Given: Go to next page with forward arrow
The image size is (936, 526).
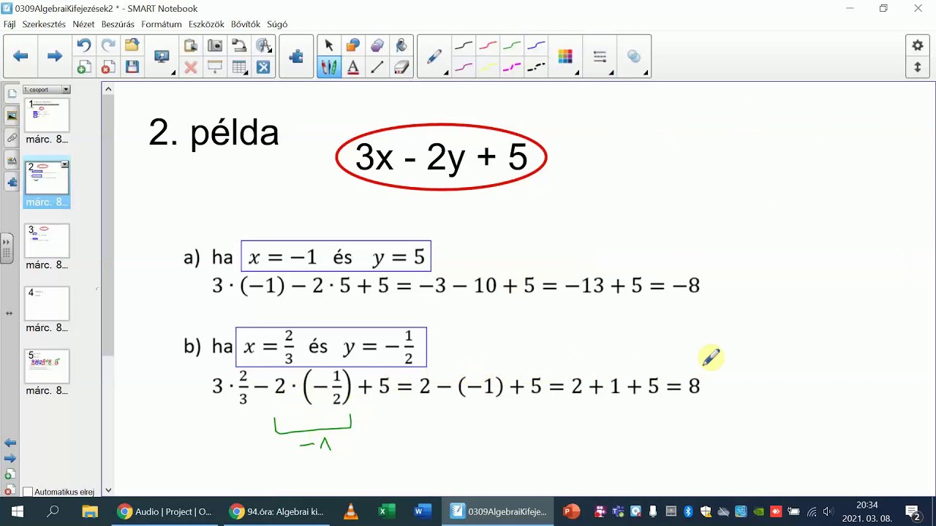Looking at the screenshot, I should (x=55, y=56).
